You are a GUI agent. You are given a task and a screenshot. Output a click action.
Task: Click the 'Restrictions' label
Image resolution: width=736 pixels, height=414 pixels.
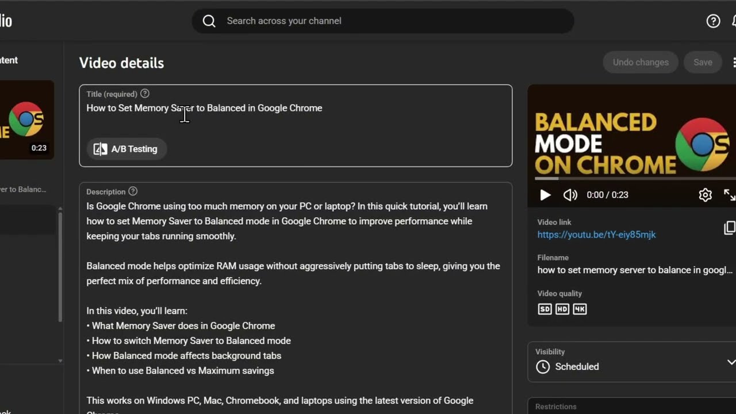[x=555, y=407]
